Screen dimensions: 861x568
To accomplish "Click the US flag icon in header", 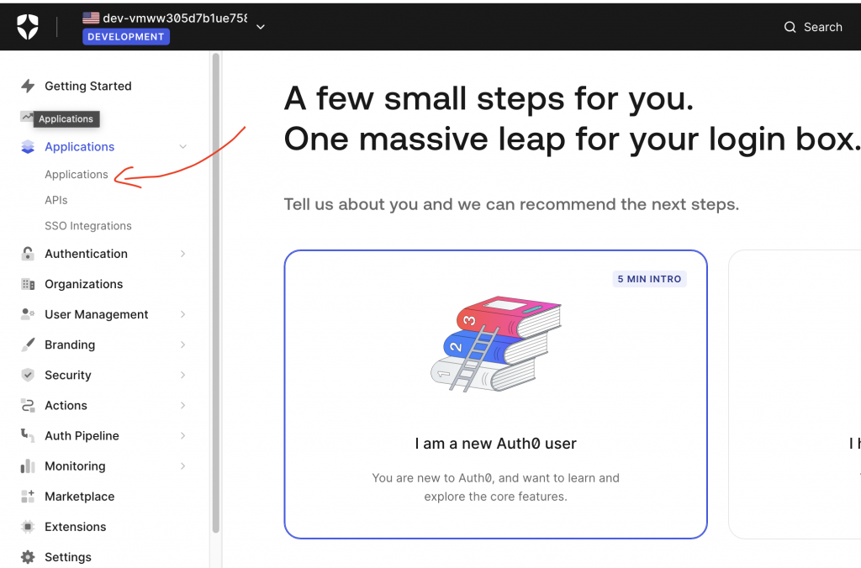I will tap(91, 18).
